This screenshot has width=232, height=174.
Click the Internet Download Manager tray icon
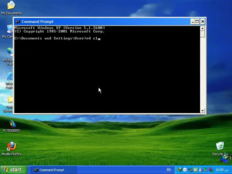[180, 170]
